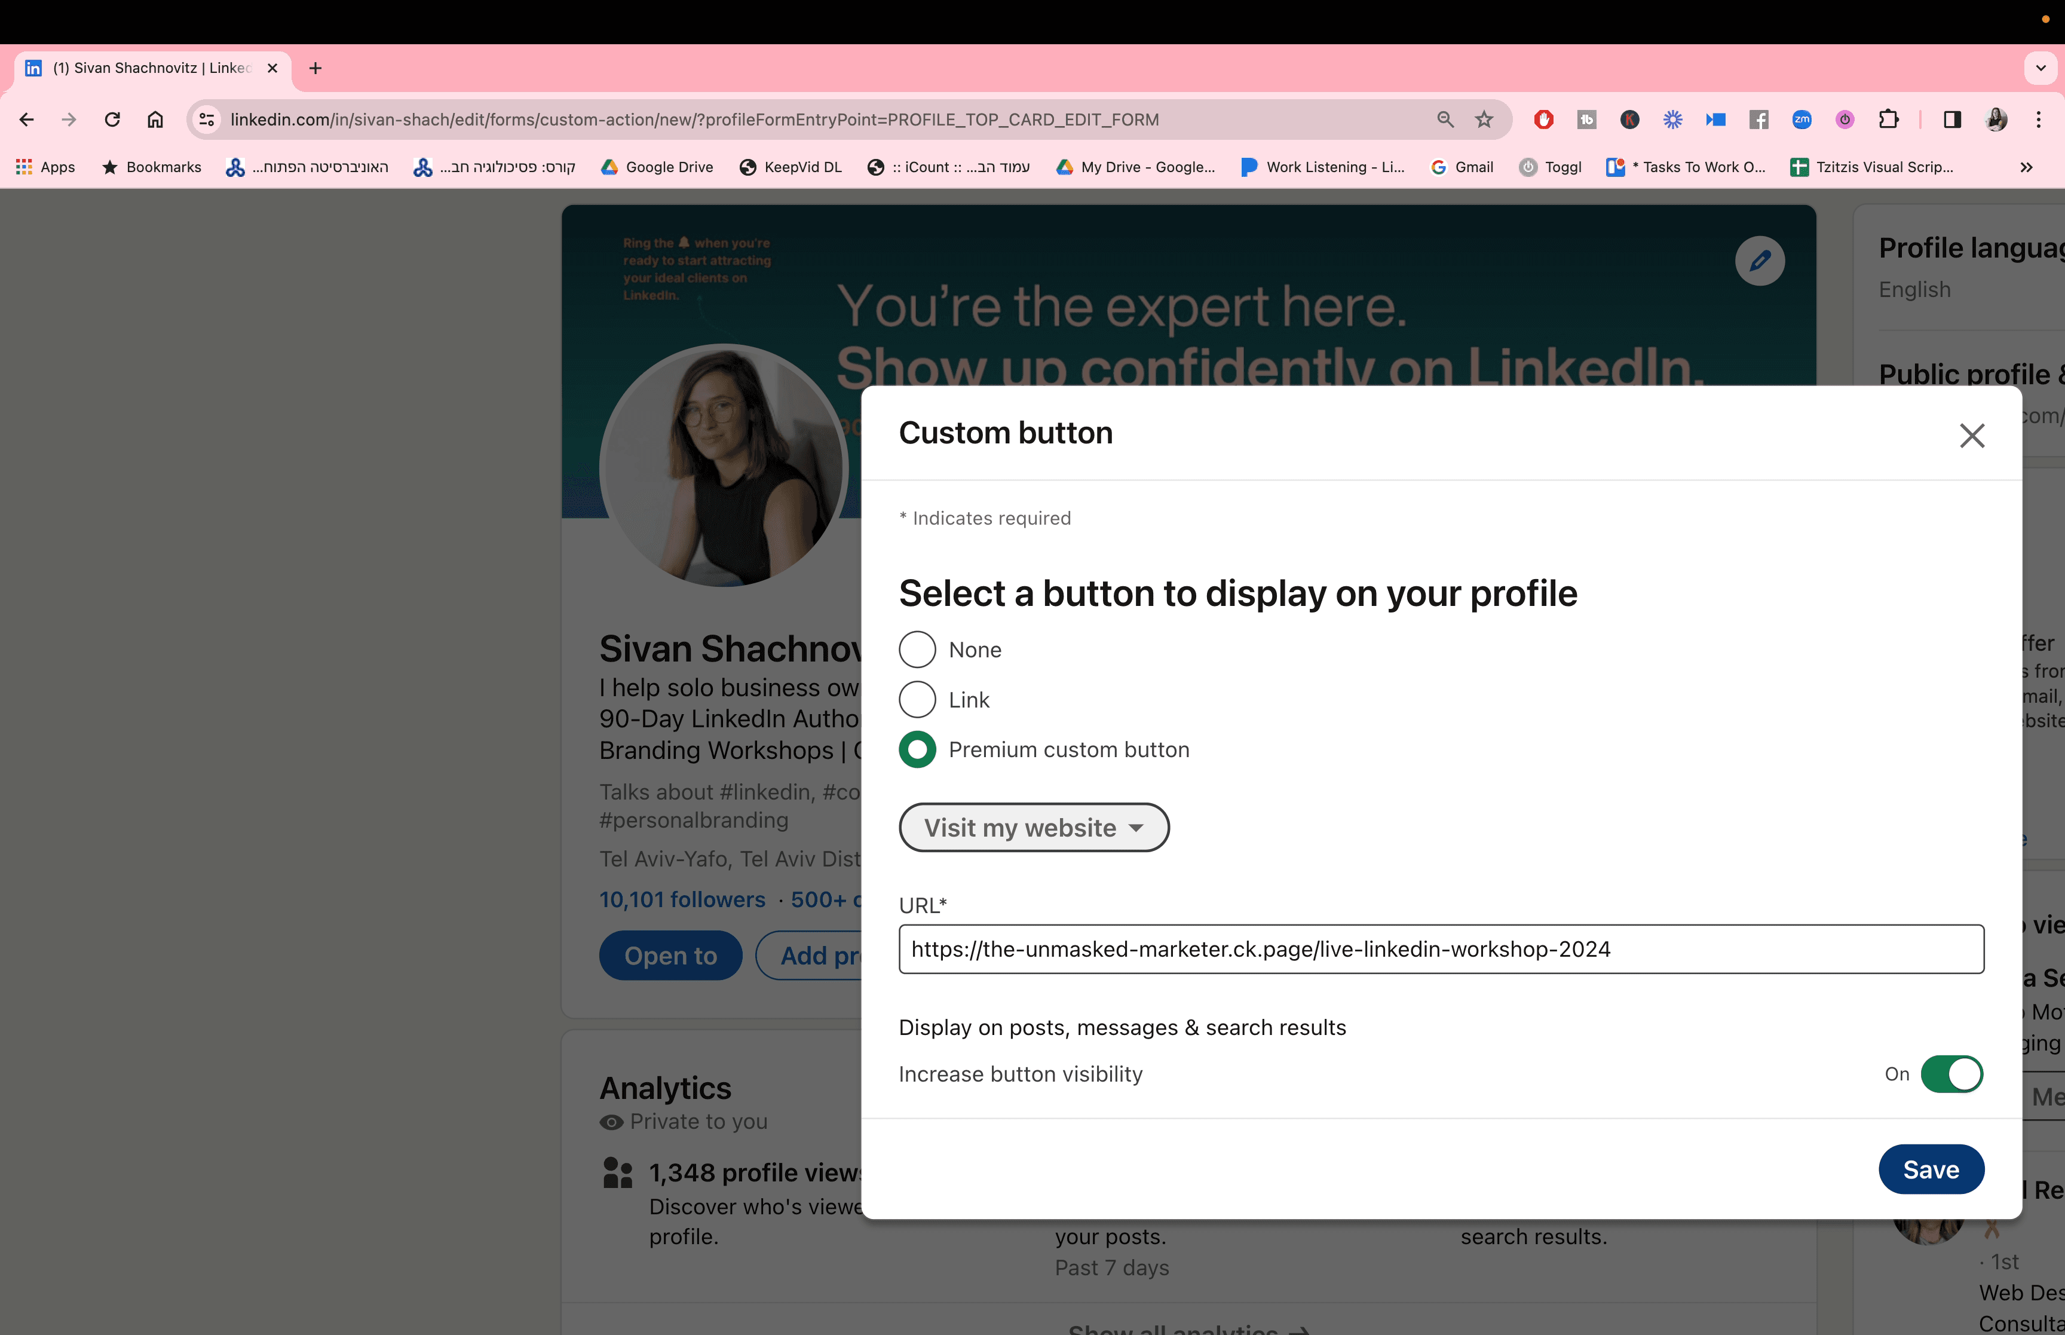
Task: Open the KeepVid DL bookmark
Action: point(791,167)
